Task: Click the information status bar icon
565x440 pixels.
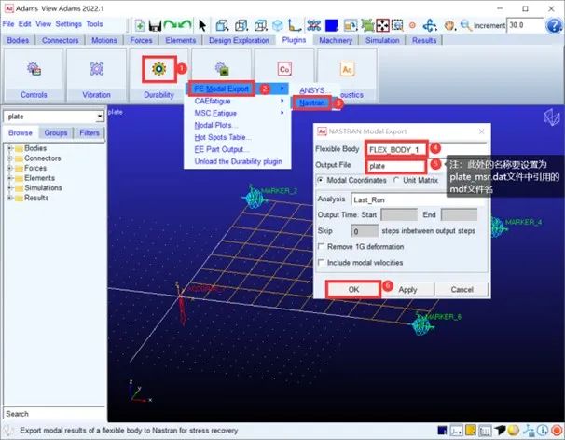Action: point(543,430)
